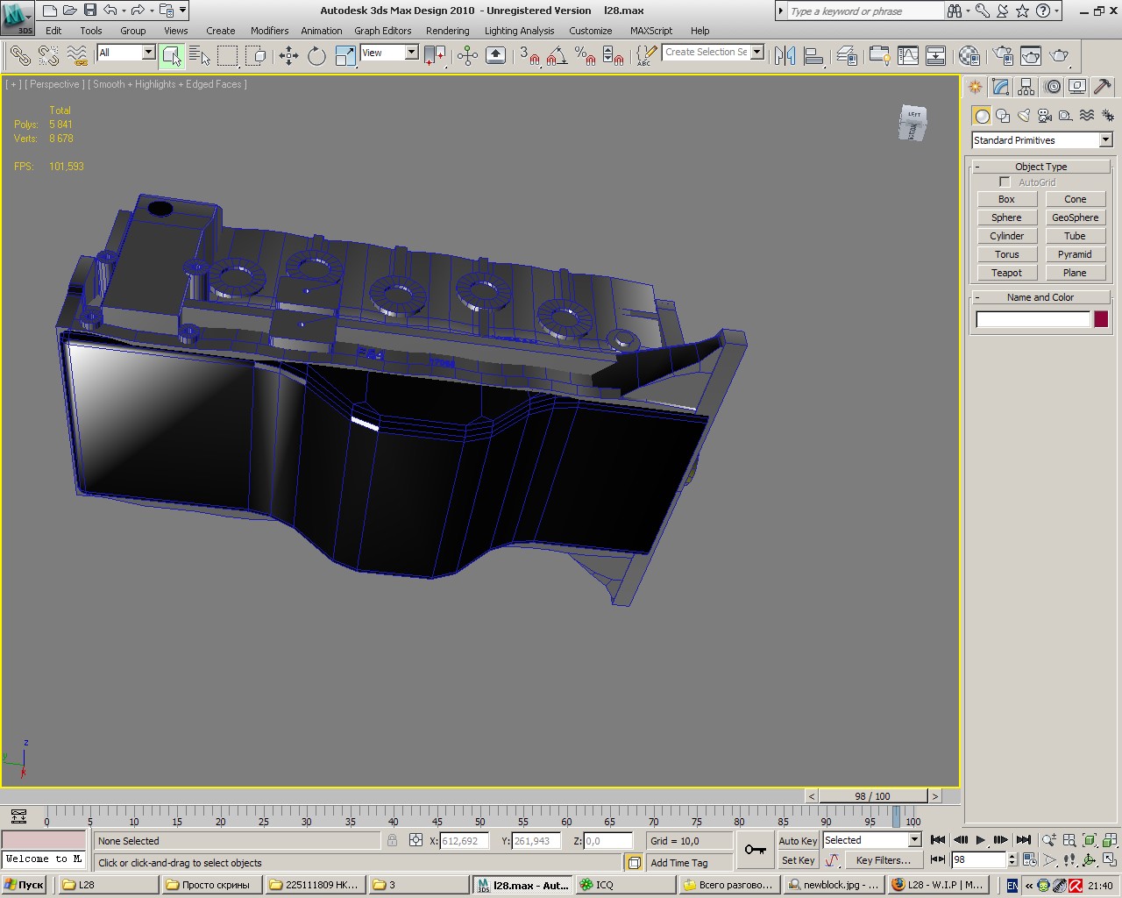Switch to the Lights category icon
The image size is (1122, 898).
(1024, 116)
